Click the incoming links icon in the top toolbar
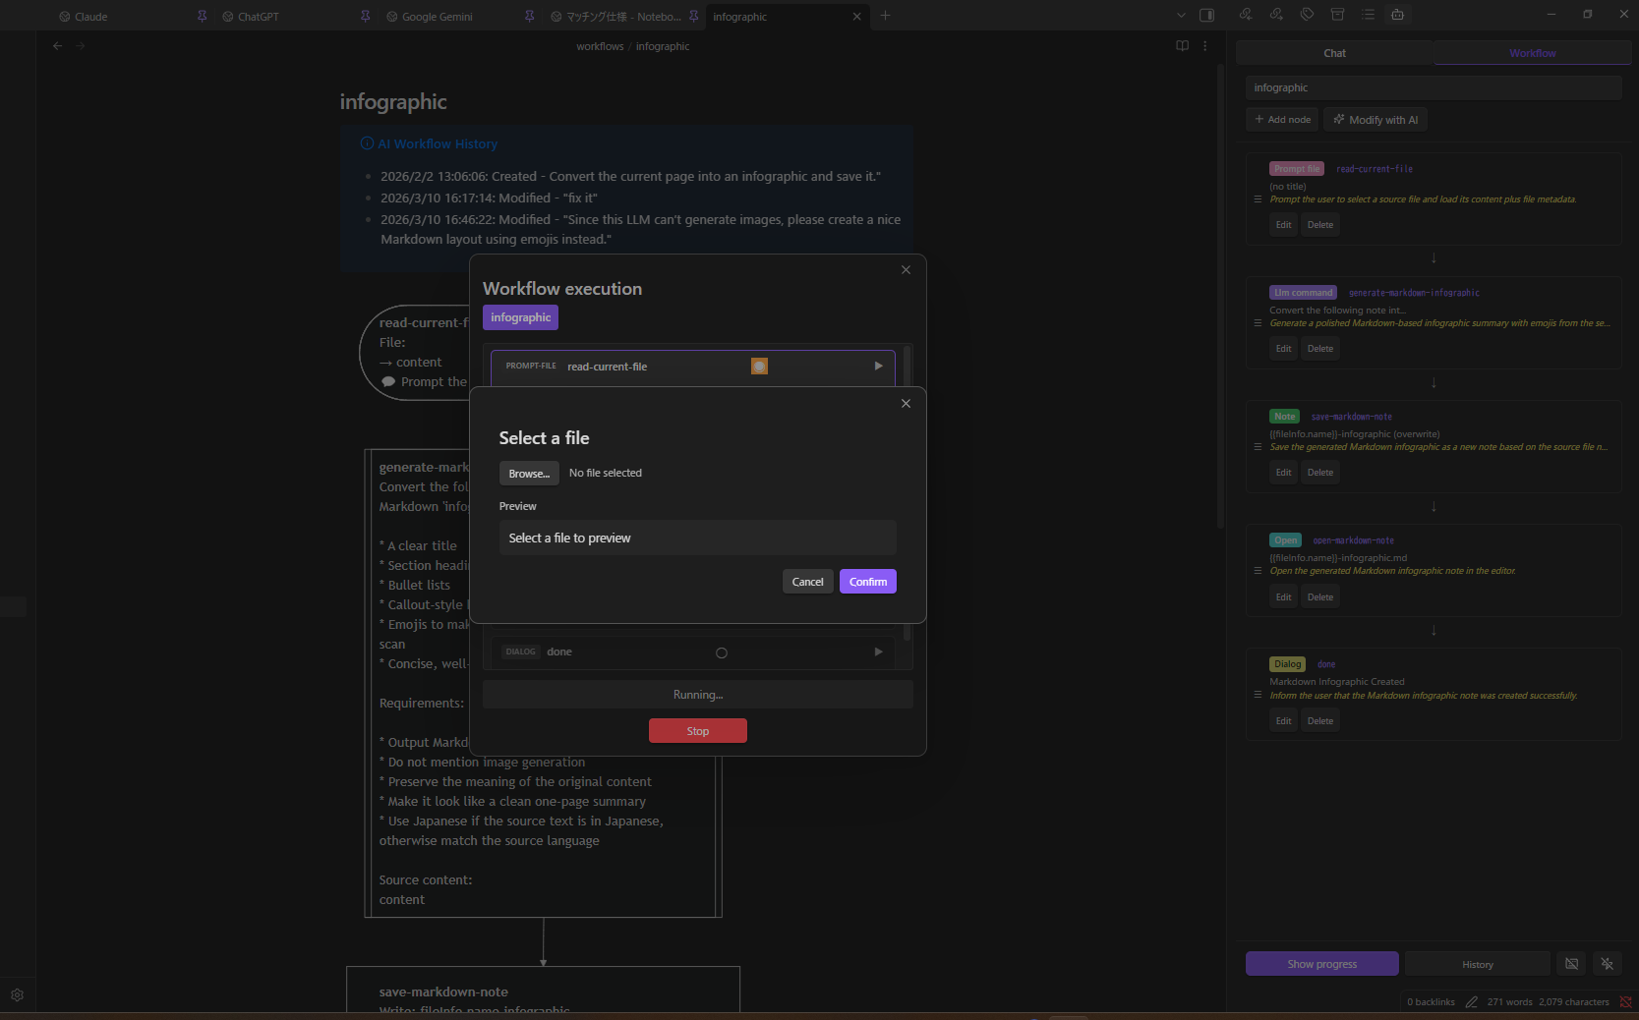The image size is (1639, 1020). pos(1245,15)
